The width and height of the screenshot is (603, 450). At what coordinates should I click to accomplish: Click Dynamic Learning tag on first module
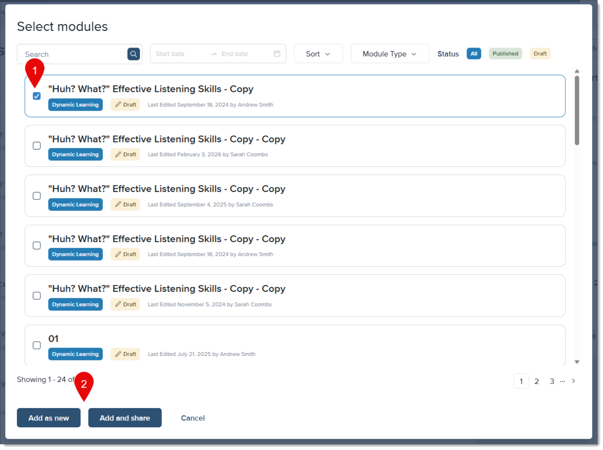click(x=75, y=105)
